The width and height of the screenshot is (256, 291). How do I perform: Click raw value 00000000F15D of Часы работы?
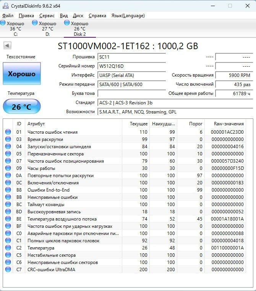click(227, 168)
